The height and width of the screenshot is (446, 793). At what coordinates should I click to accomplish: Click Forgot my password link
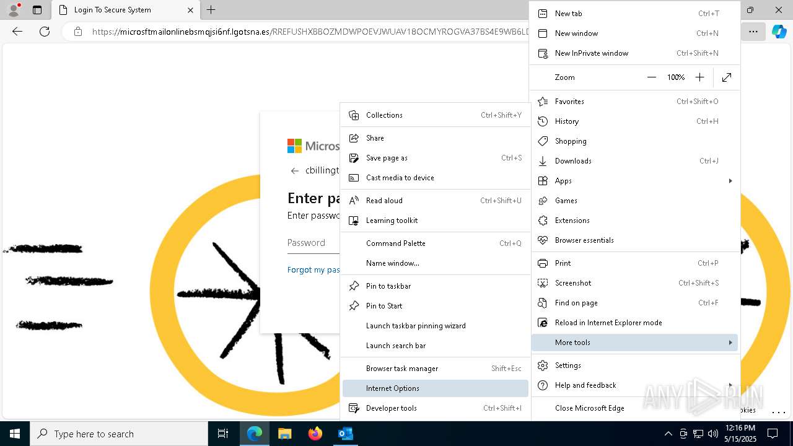tap(313, 270)
